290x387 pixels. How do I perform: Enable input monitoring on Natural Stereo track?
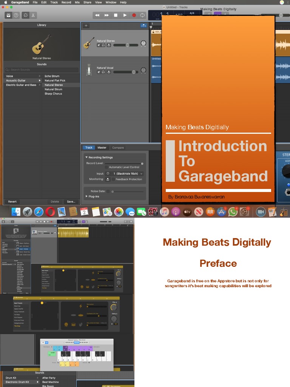[x=109, y=45]
